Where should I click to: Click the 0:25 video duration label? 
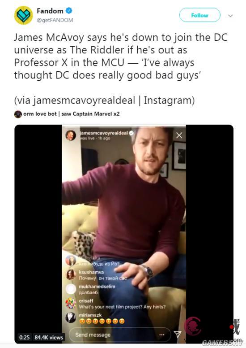tap(24, 337)
